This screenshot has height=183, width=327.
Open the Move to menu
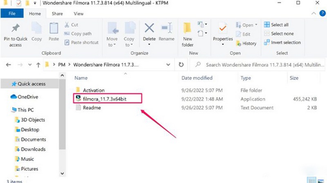click(x=112, y=35)
